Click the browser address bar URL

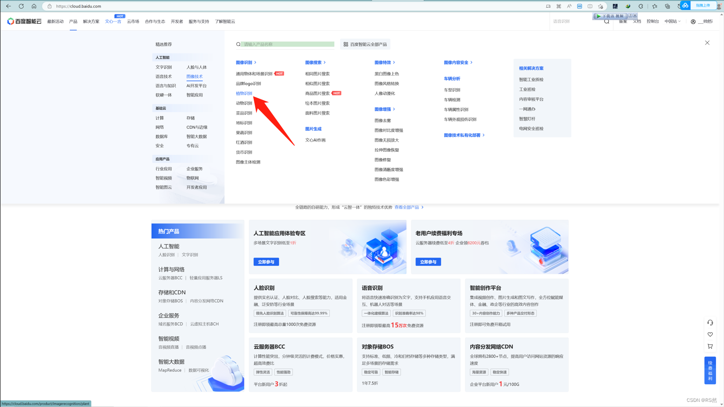[x=78, y=6]
